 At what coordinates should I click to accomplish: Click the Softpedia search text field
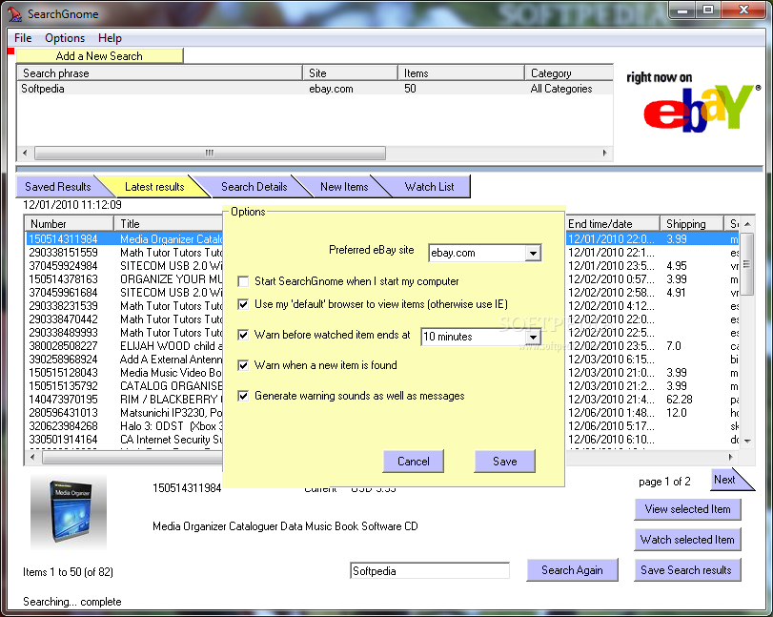429,570
